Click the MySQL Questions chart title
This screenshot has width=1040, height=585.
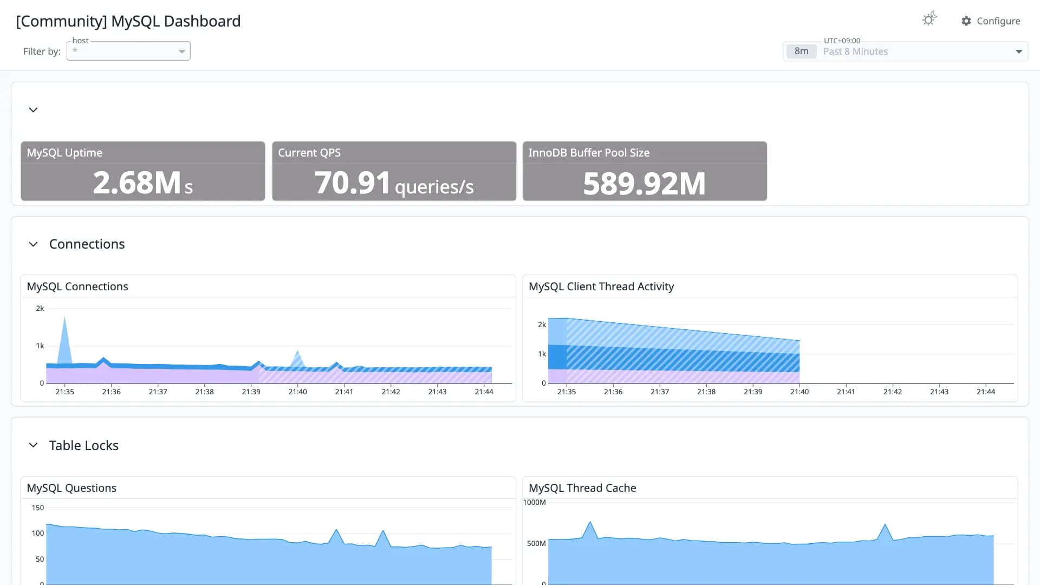coord(71,488)
